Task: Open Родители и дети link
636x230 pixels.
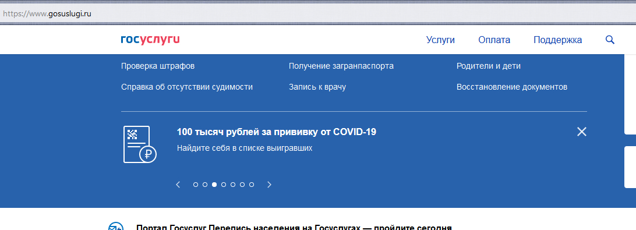Action: click(488, 66)
